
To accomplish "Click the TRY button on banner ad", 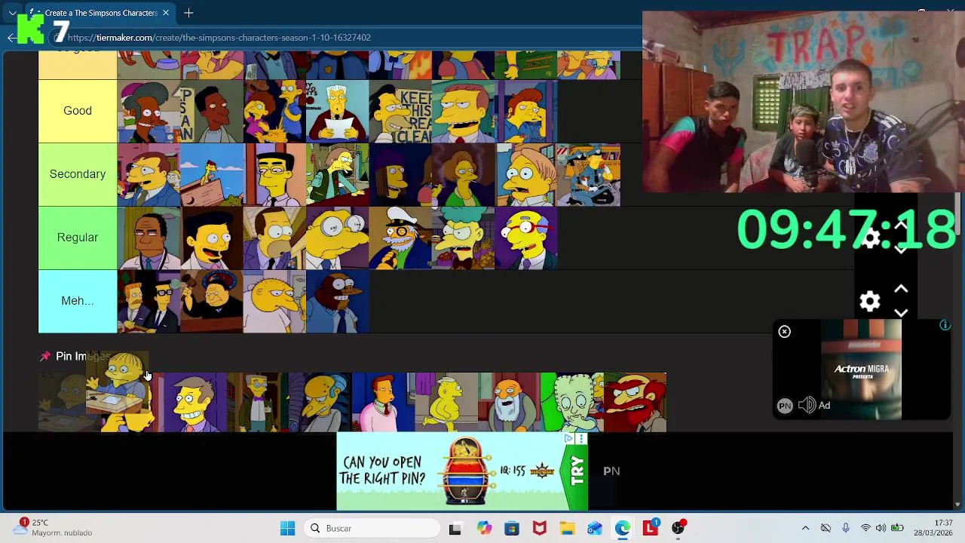I will pyautogui.click(x=578, y=471).
